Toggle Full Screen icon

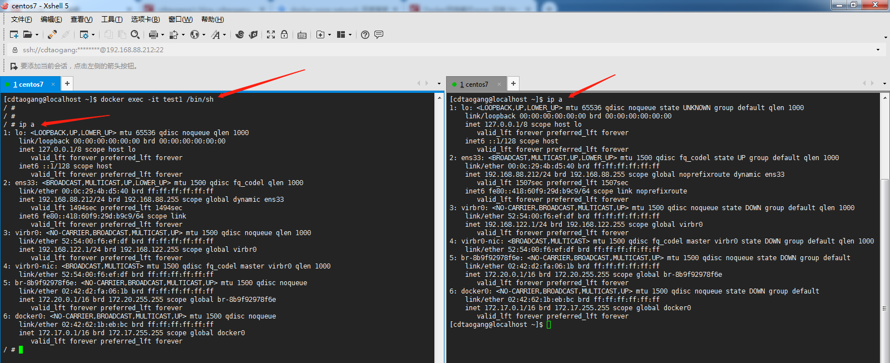[x=271, y=34]
